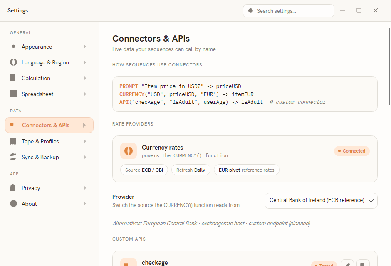Click the EUR-pivot reference rates chip
The width and height of the screenshot is (391, 266).
[x=246, y=170]
